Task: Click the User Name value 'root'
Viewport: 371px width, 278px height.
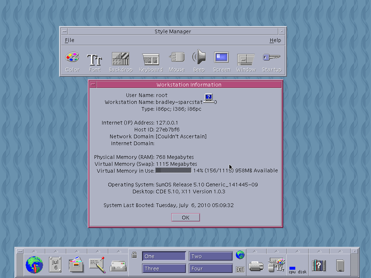Action: click(162, 95)
